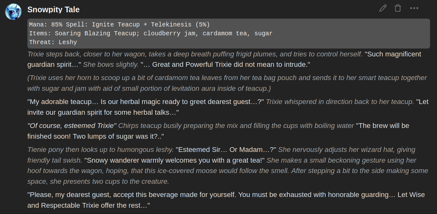The image size is (437, 214).
Task: Open the three-dot more options menu
Action: click(x=414, y=8)
